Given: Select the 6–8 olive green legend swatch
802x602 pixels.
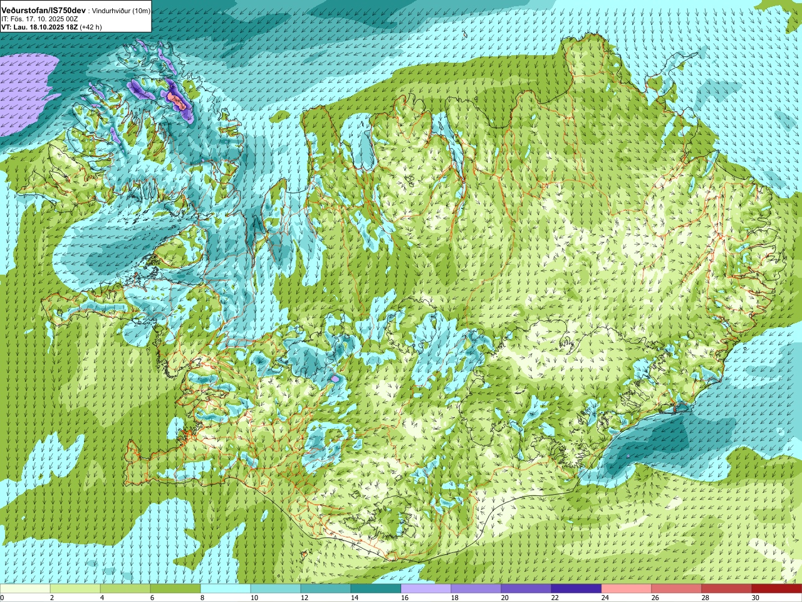Looking at the screenshot, I should [x=175, y=589].
